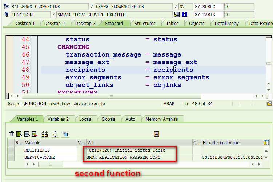Switch to Variables 2 tab
The image size is (273, 182).
click(x=58, y=119)
